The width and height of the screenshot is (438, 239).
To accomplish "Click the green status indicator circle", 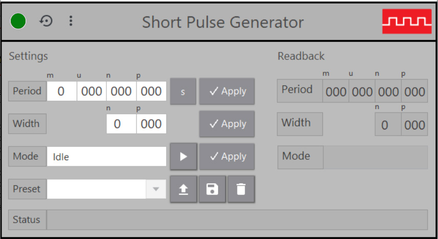I will (x=18, y=21).
